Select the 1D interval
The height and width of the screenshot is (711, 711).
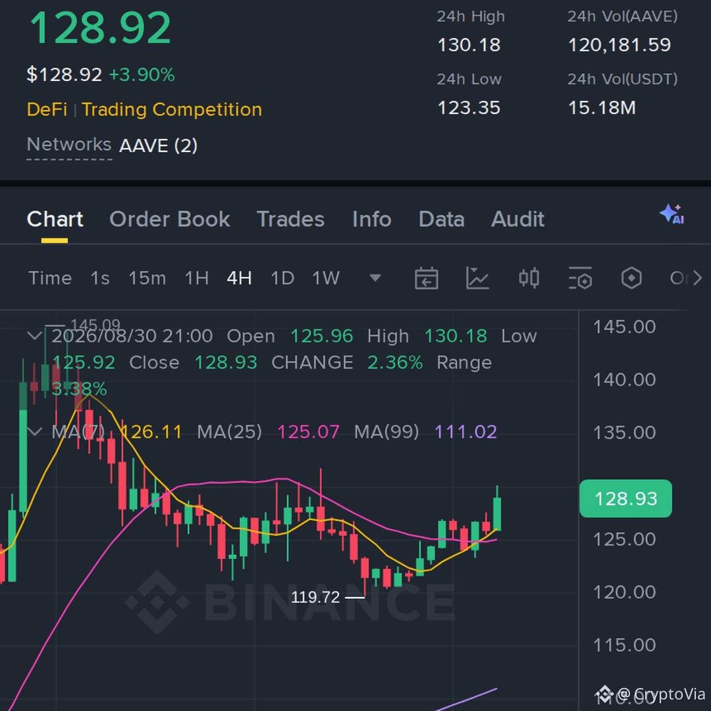pyautogui.click(x=282, y=278)
